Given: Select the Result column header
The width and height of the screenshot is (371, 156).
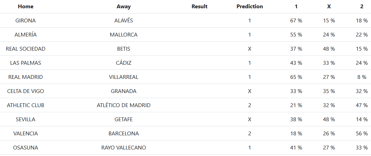Looking at the screenshot, I should pos(200,7).
